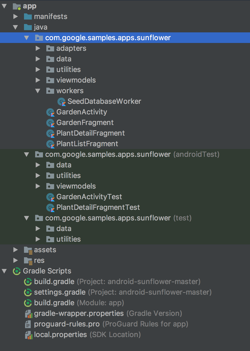The height and width of the screenshot is (351, 250).
Task: Select the 'Gradle Scripts' label text
Action: coord(47,271)
